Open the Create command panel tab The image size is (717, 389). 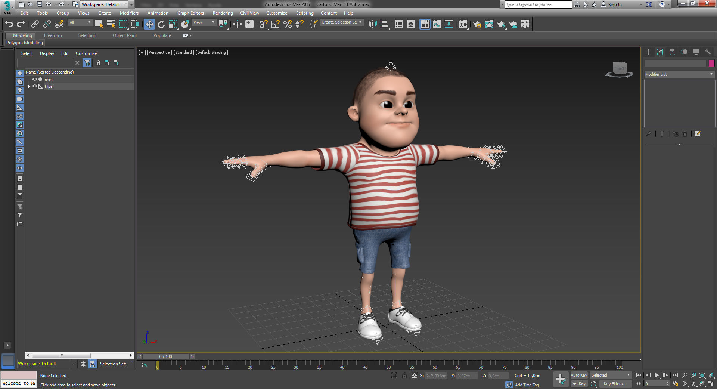648,52
